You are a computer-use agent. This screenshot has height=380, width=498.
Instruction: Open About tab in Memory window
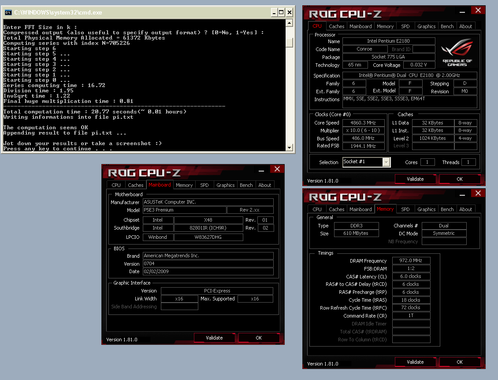tap(465, 209)
